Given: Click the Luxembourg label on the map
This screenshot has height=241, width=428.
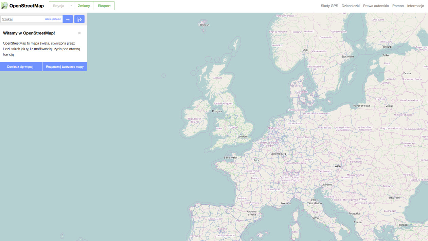Looking at the screenshot, I should (x=278, y=154).
